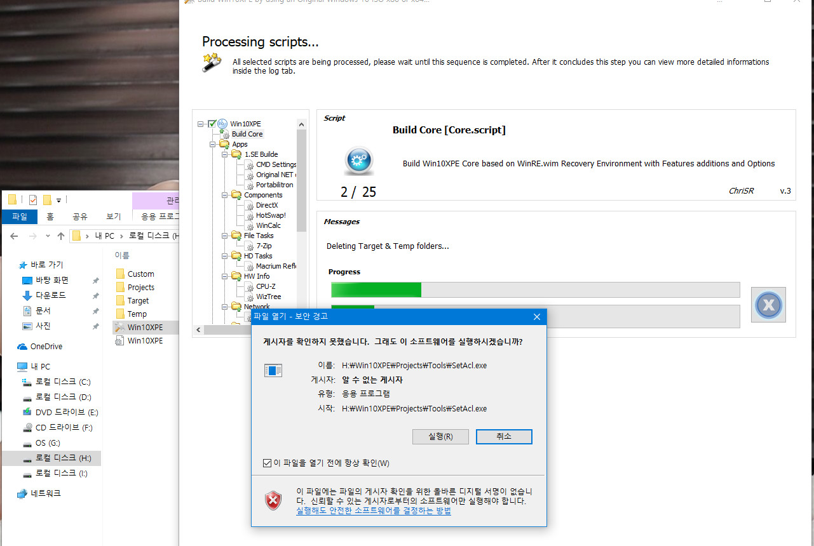814x546 pixels.
Task: Select the Custom folder in Explorer
Action: pyautogui.click(x=141, y=274)
